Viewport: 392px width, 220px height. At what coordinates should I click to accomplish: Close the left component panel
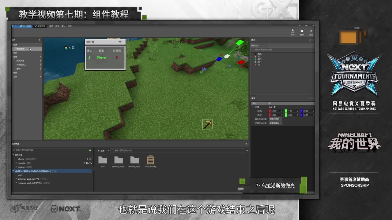[x=39, y=40]
